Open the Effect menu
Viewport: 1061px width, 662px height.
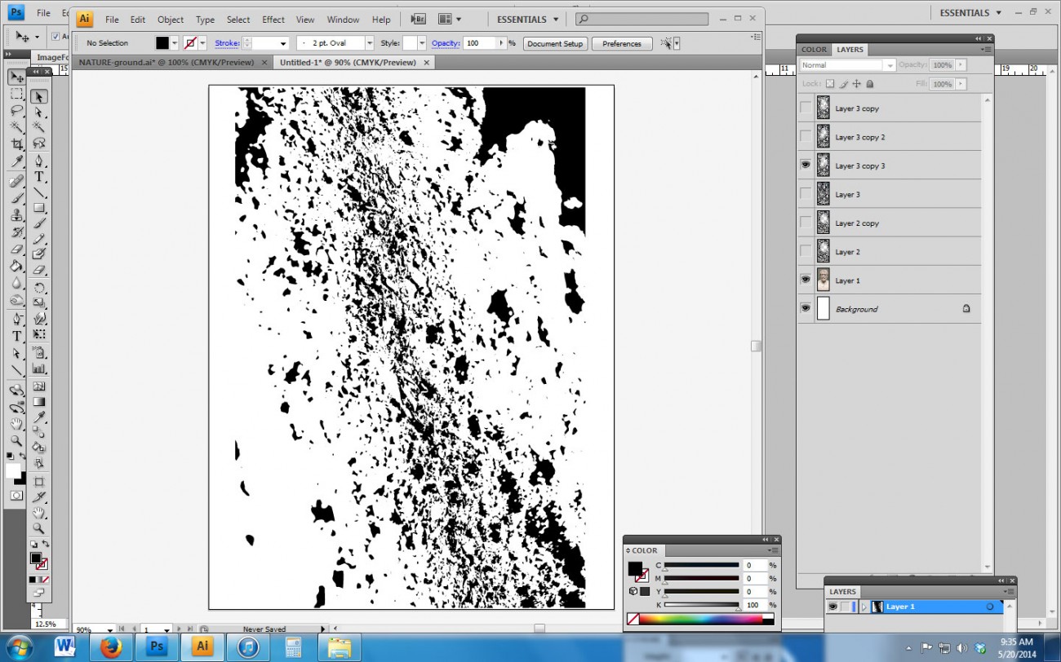point(273,19)
